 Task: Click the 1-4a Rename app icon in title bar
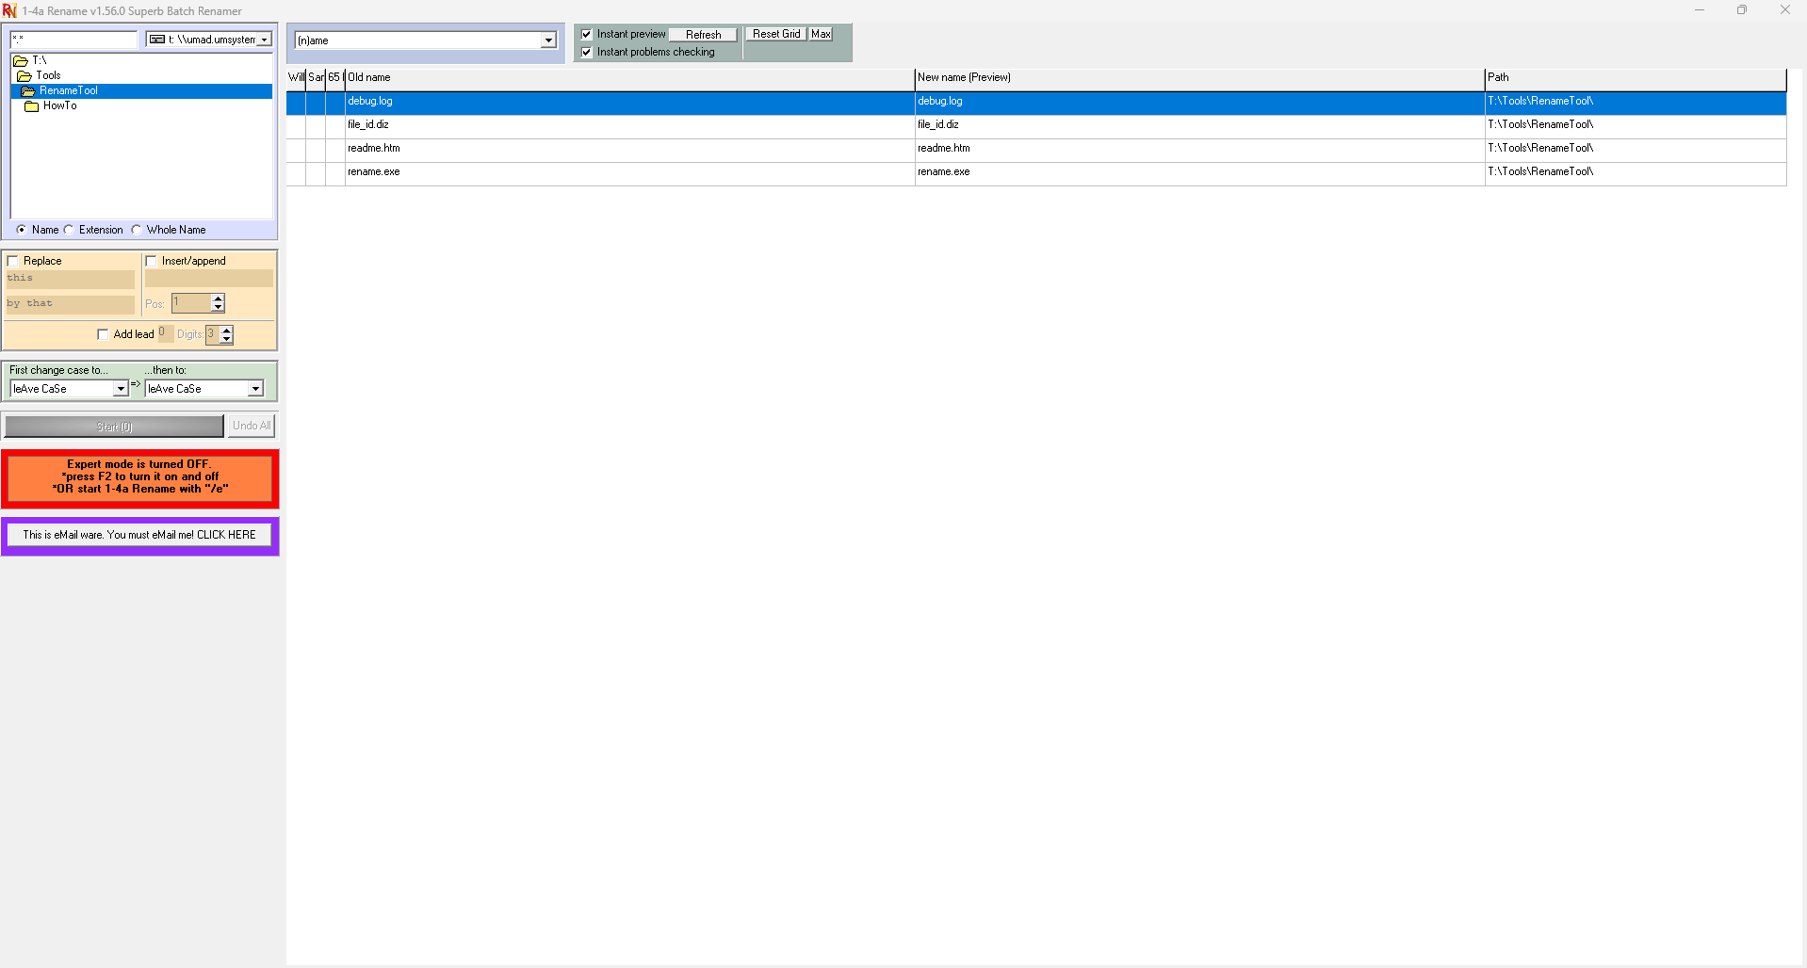(x=9, y=10)
